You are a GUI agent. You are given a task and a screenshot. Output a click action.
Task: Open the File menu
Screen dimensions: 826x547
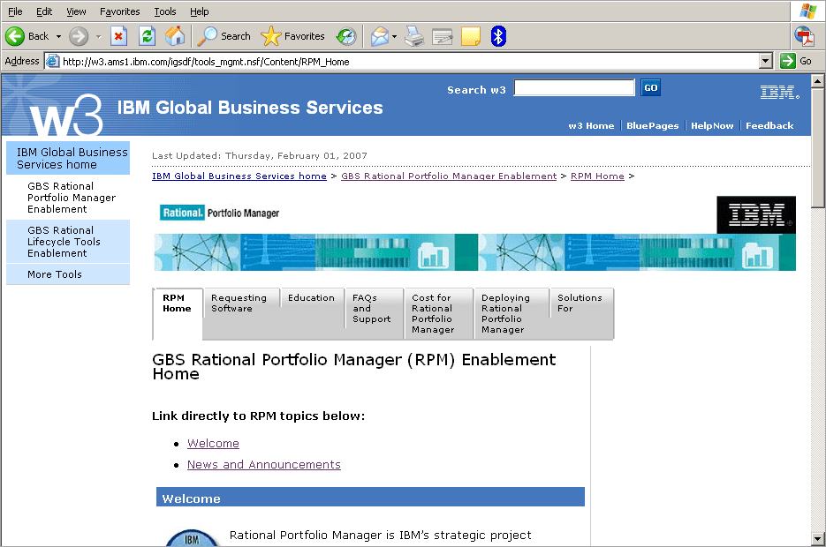pos(15,11)
